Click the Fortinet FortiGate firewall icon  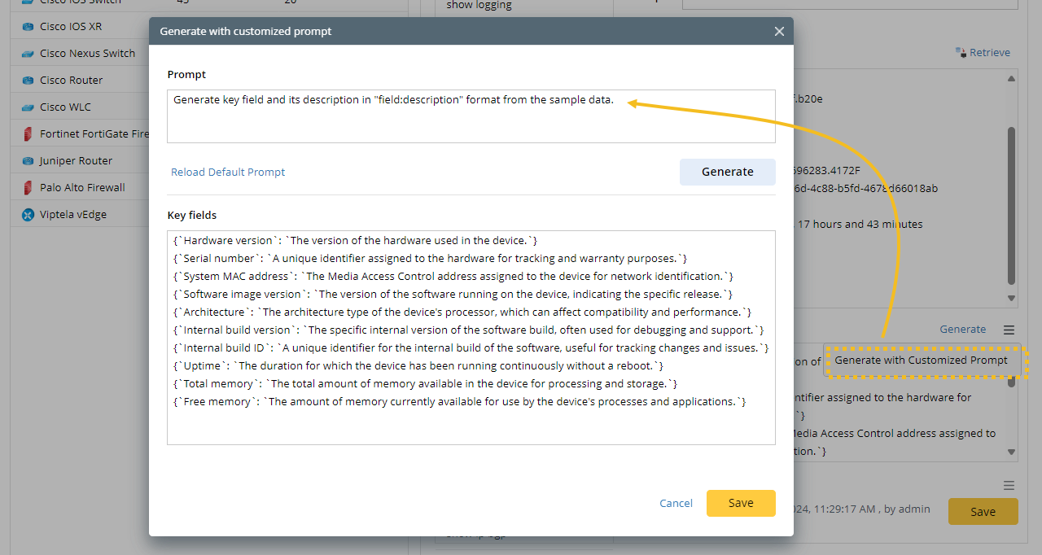coord(28,134)
